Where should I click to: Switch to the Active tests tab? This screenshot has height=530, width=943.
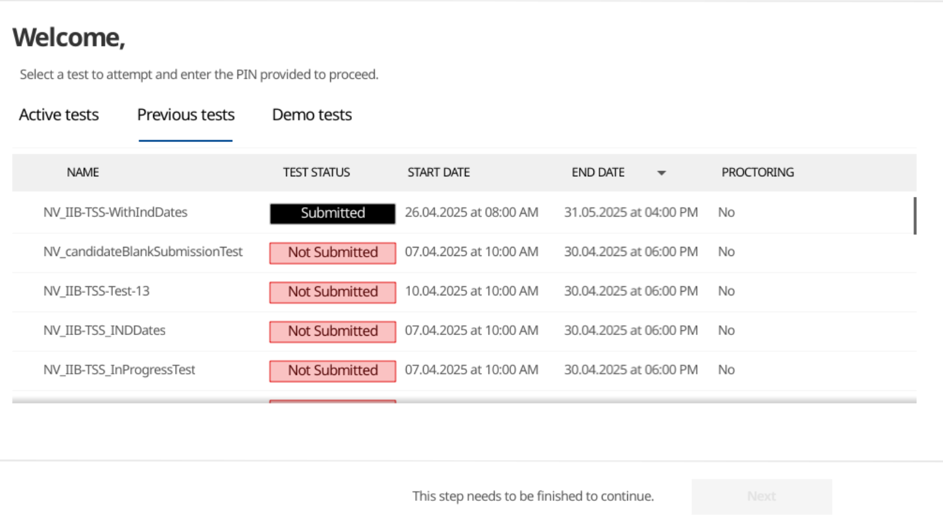(58, 115)
